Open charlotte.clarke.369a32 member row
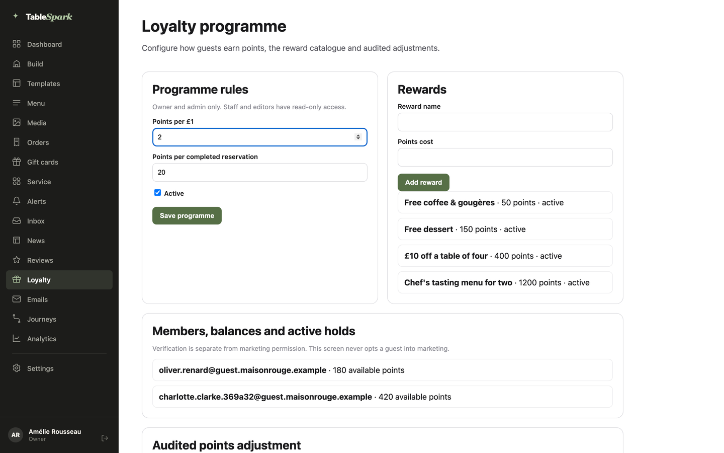 point(382,397)
